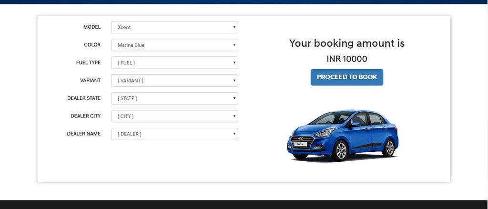Expand the [ VARIANT ] dropdown
The height and width of the screenshot is (209, 488).
click(174, 80)
